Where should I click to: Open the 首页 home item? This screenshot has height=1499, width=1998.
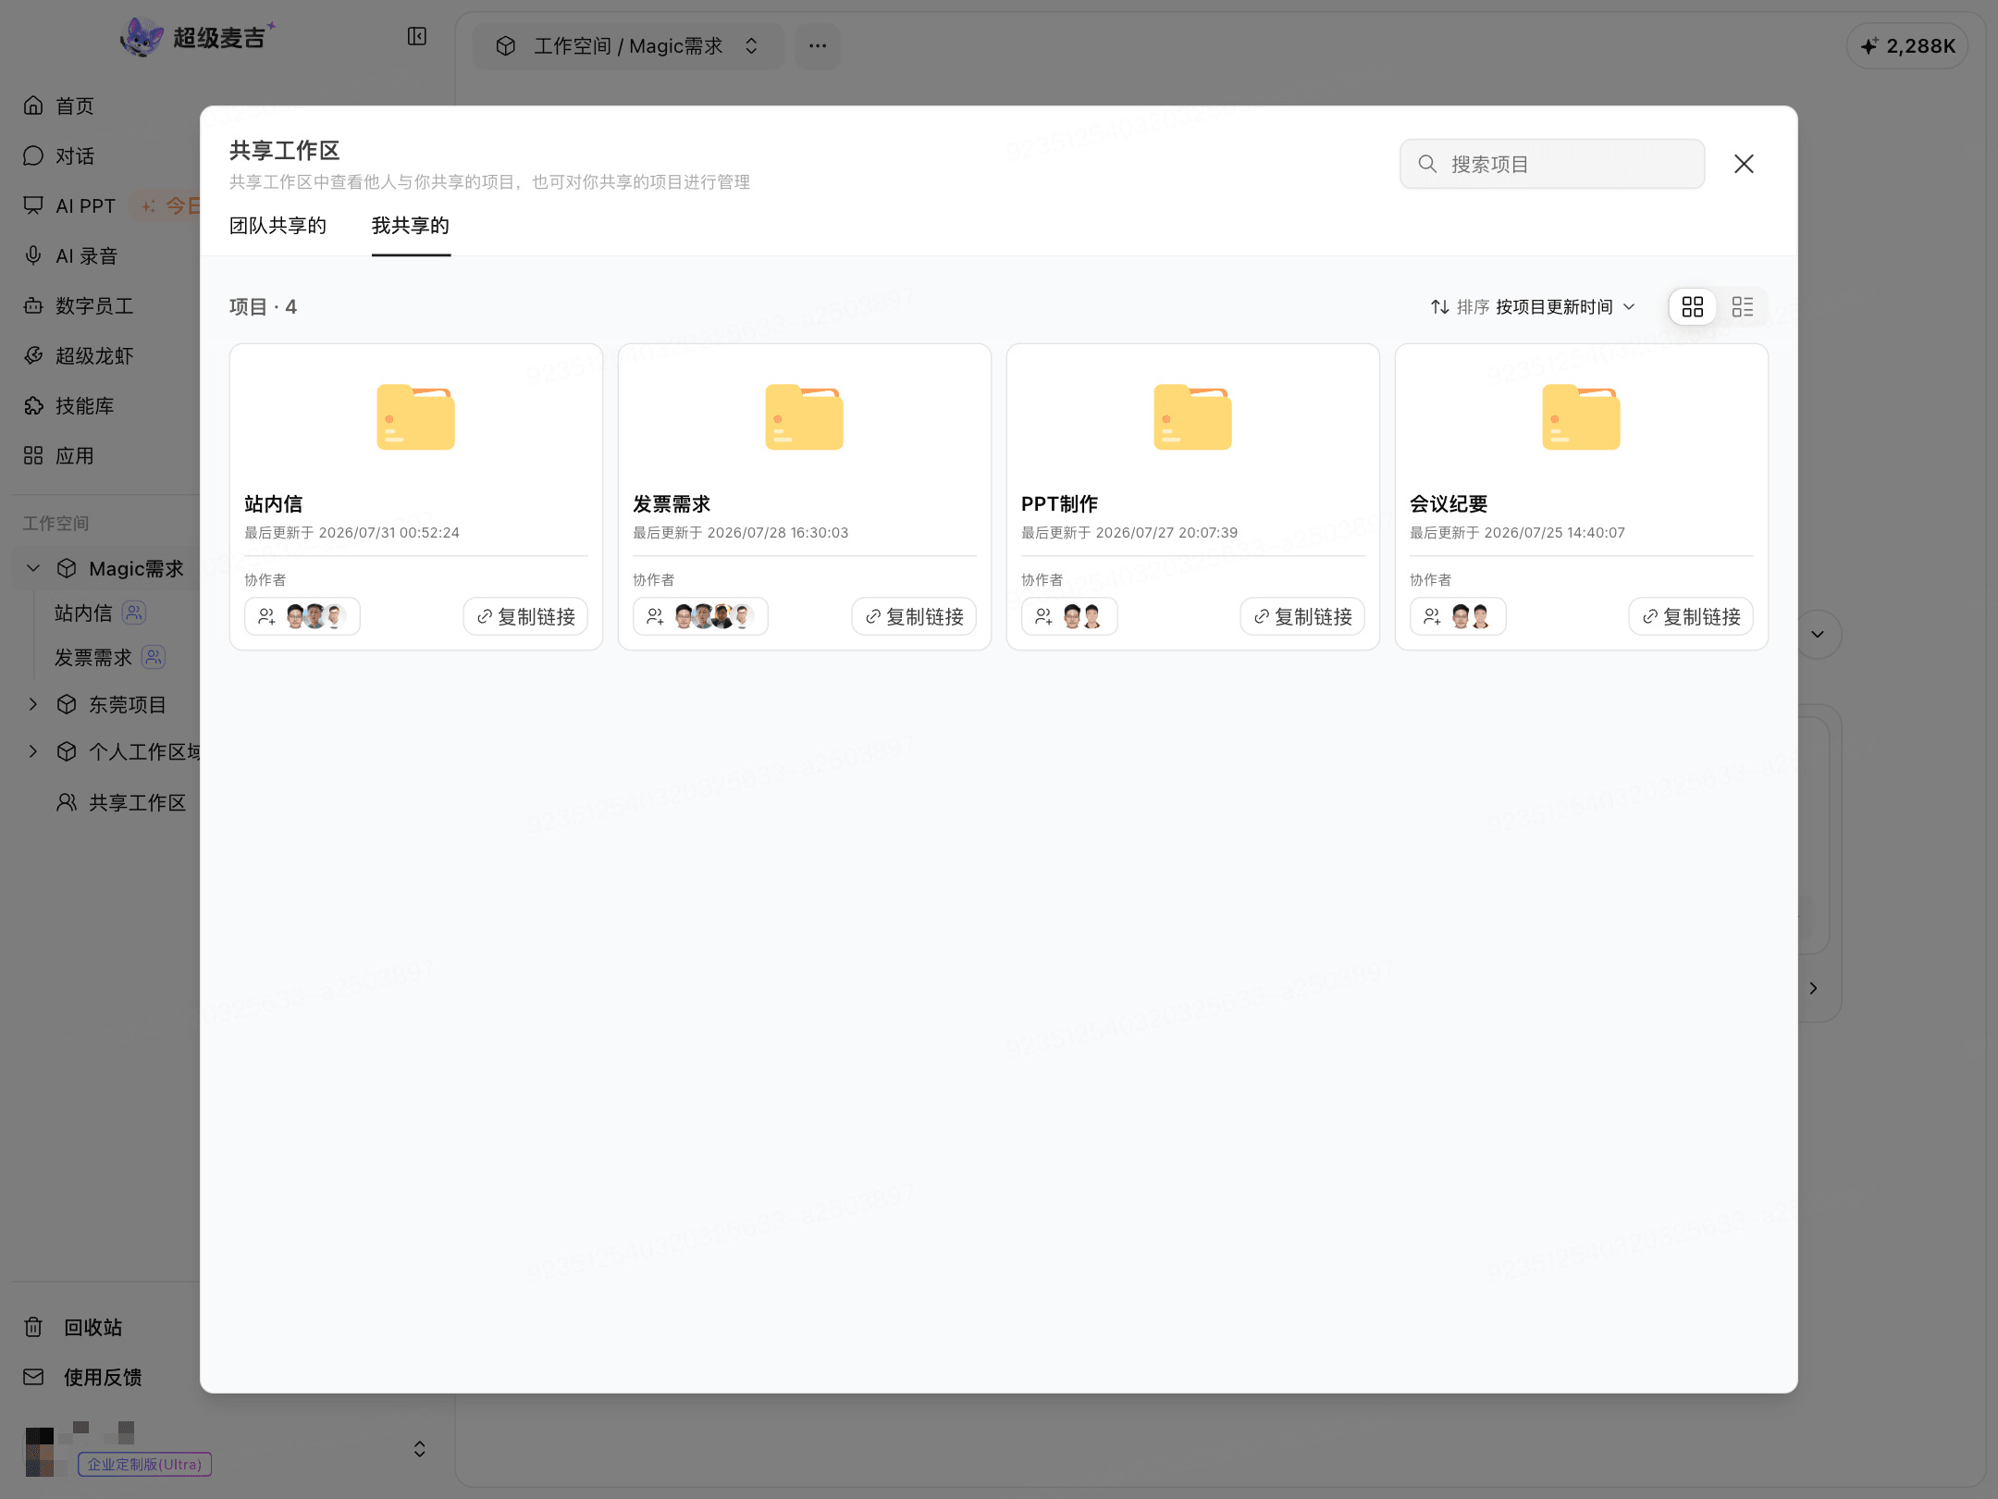point(59,105)
